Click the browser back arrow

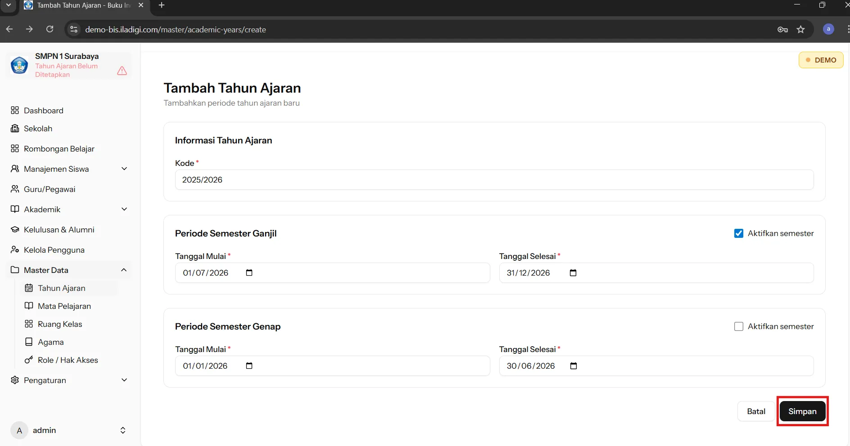coord(9,29)
